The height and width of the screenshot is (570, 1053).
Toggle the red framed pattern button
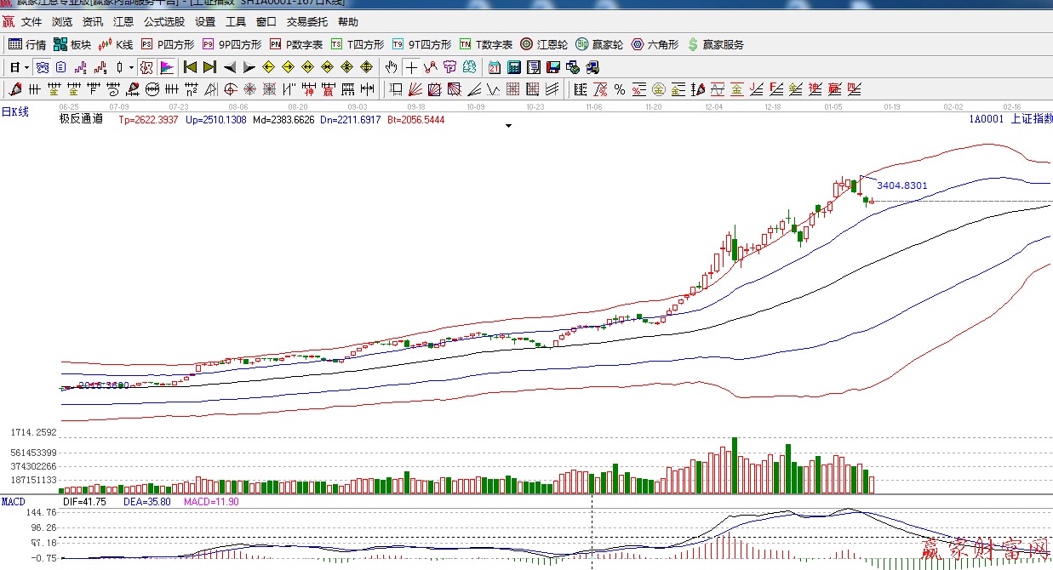point(146,67)
